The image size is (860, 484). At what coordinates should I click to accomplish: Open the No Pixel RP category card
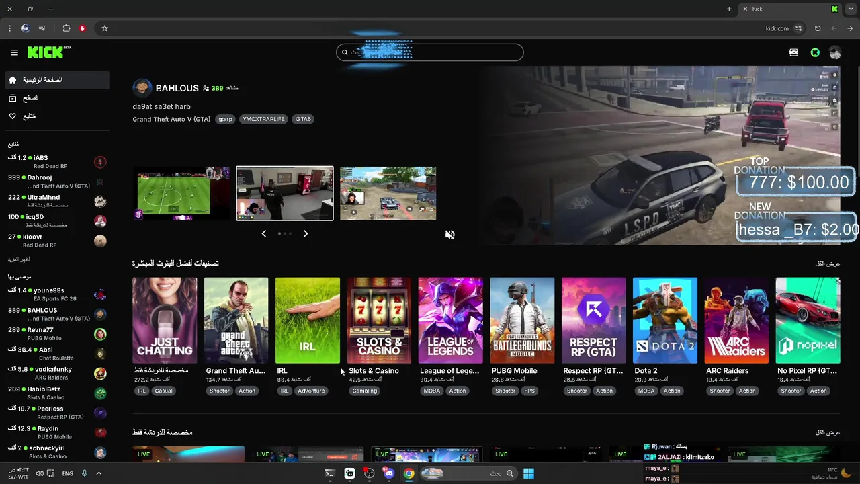pos(808,321)
